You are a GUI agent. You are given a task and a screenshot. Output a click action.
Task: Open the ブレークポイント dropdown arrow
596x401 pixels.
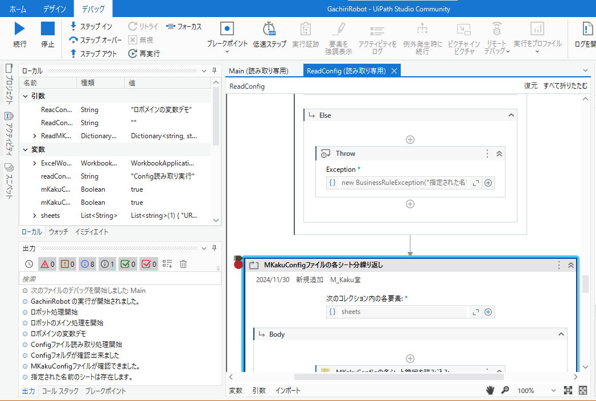(x=227, y=51)
